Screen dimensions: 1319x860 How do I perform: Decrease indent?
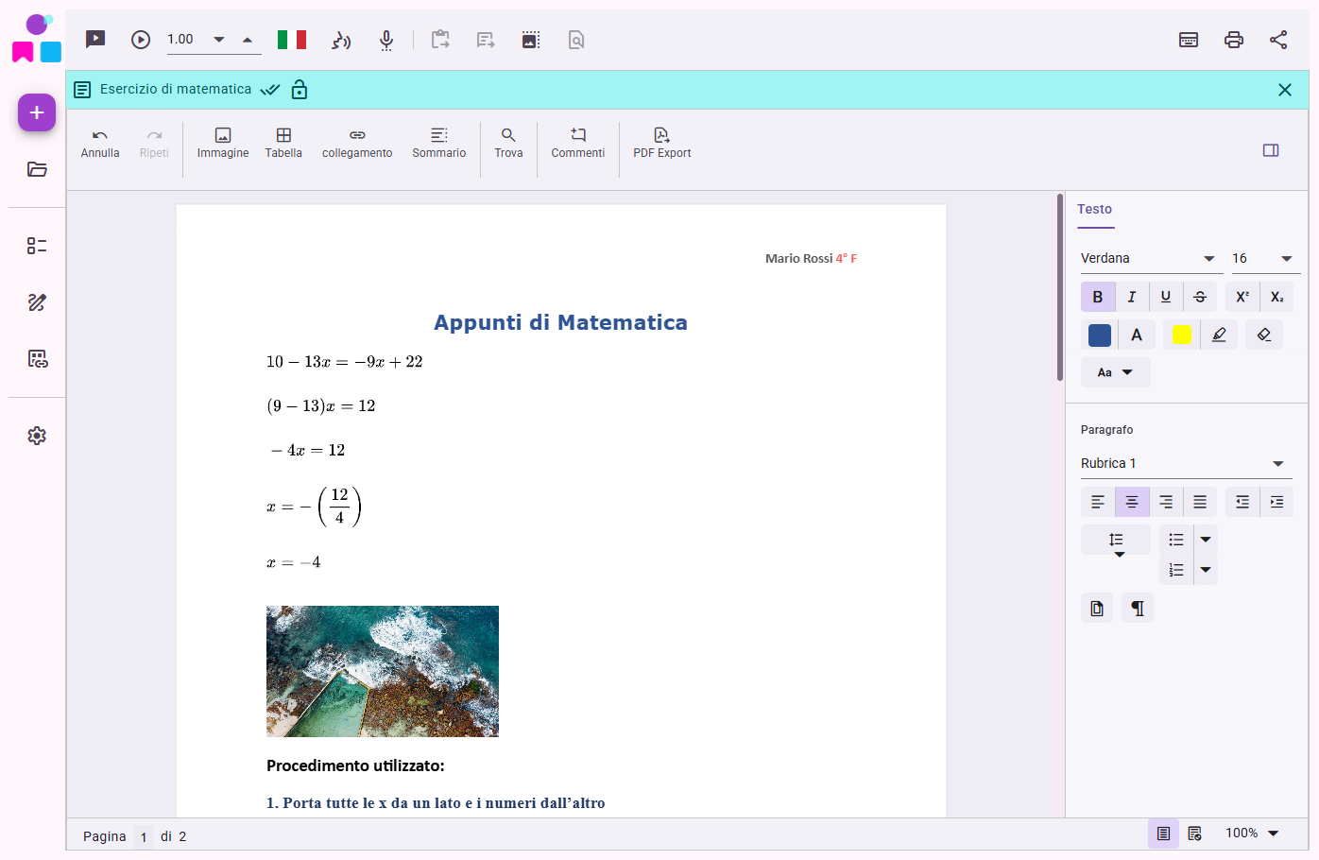tap(1242, 502)
